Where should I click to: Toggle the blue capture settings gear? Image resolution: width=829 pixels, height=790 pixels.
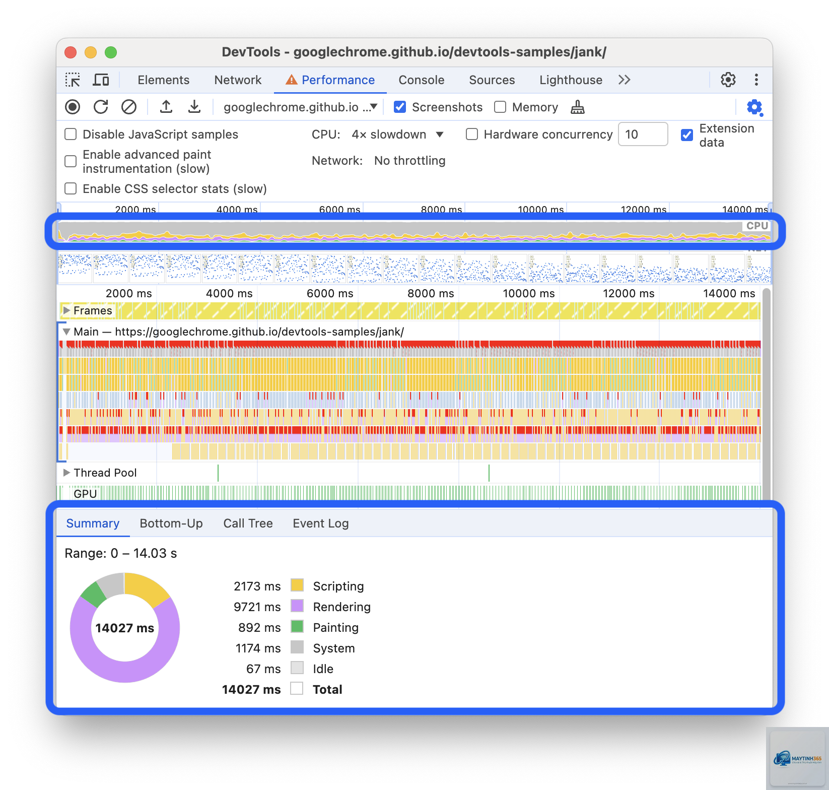pyautogui.click(x=754, y=107)
